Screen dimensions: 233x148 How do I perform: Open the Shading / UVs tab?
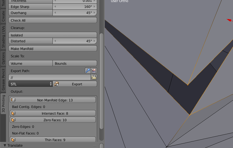coord(3,36)
